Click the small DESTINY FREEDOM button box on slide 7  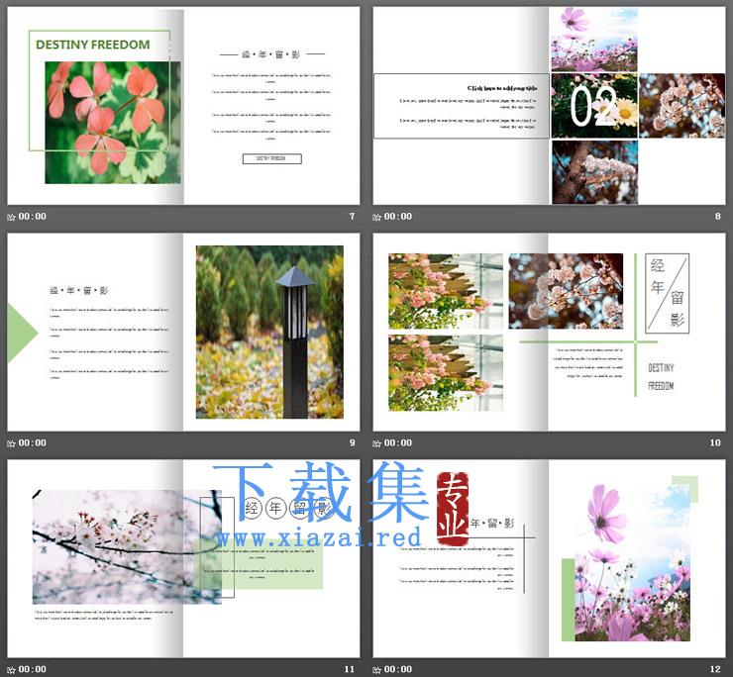click(x=272, y=158)
